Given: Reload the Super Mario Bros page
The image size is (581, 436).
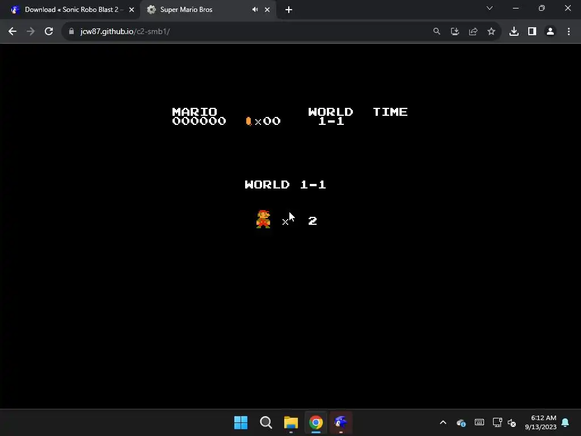Looking at the screenshot, I should click(x=49, y=32).
